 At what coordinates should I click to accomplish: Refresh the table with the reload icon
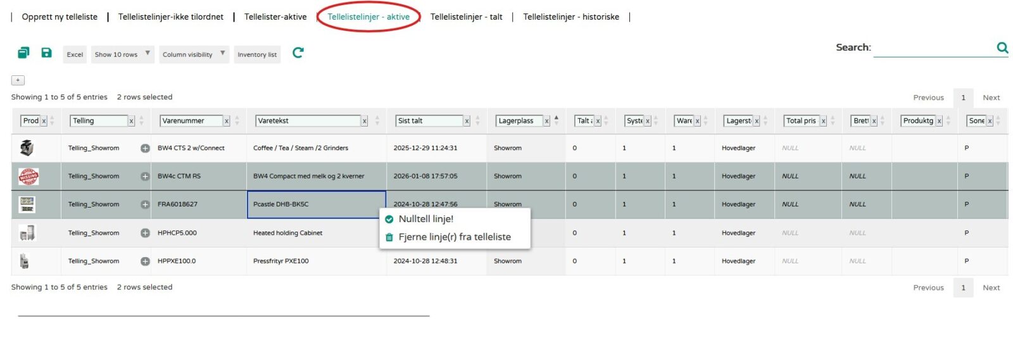coord(298,53)
